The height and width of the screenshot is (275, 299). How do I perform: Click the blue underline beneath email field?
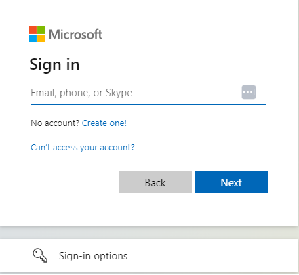(x=148, y=104)
